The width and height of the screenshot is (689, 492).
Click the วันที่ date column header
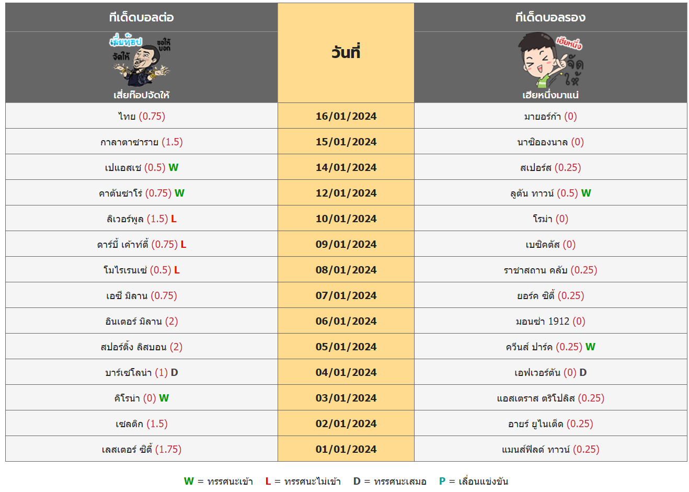[x=346, y=52]
